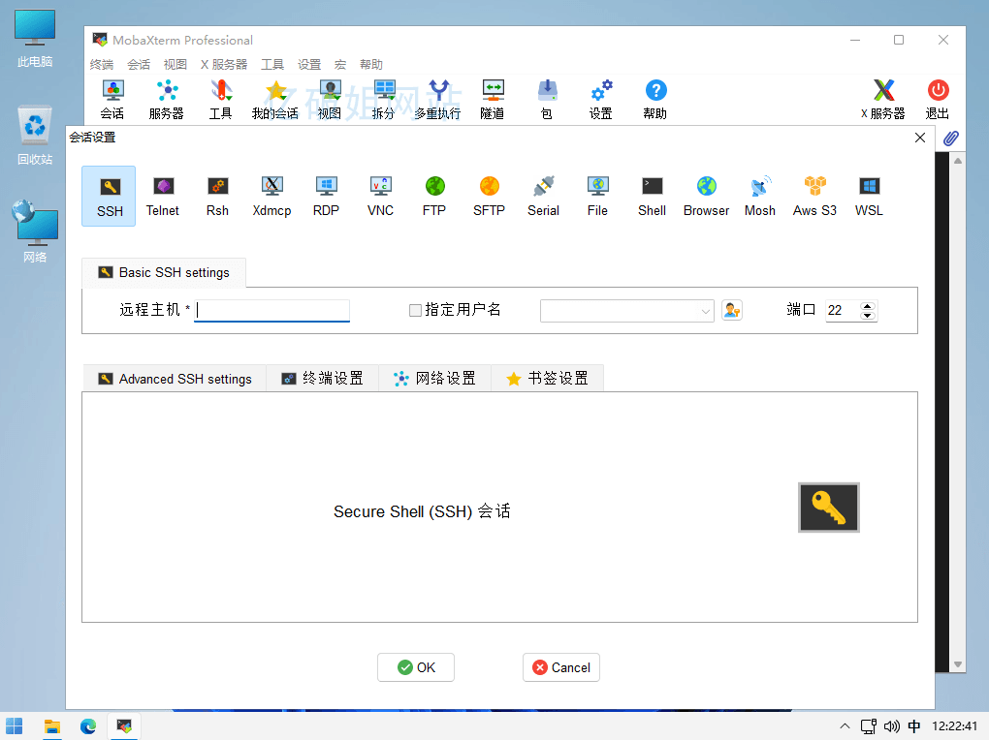Expand the username dropdown list

coord(705,311)
